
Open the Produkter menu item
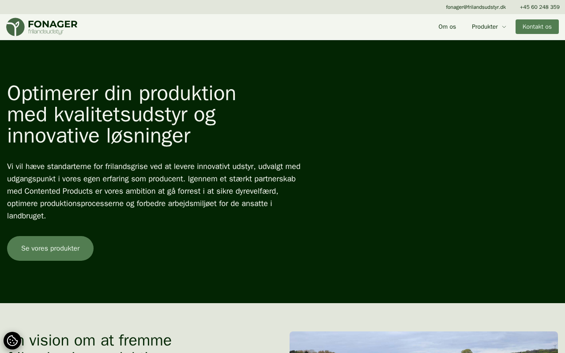pos(485,27)
